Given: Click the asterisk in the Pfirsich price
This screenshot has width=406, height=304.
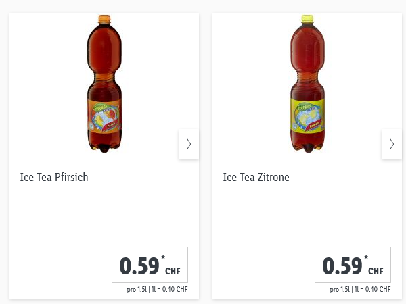Looking at the screenshot, I should coord(163,257).
